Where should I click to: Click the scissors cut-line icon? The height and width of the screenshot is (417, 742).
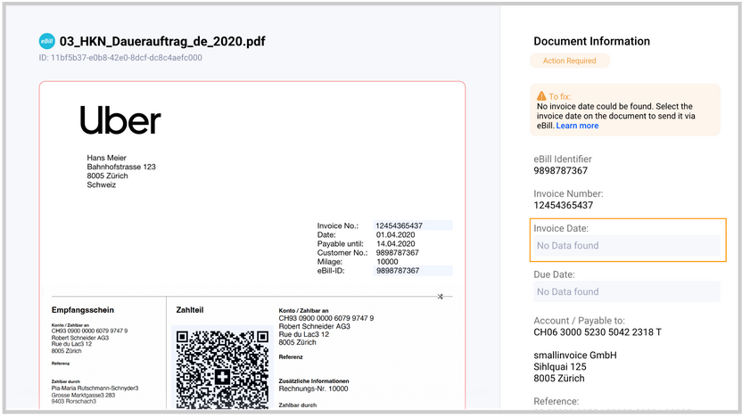click(x=440, y=297)
